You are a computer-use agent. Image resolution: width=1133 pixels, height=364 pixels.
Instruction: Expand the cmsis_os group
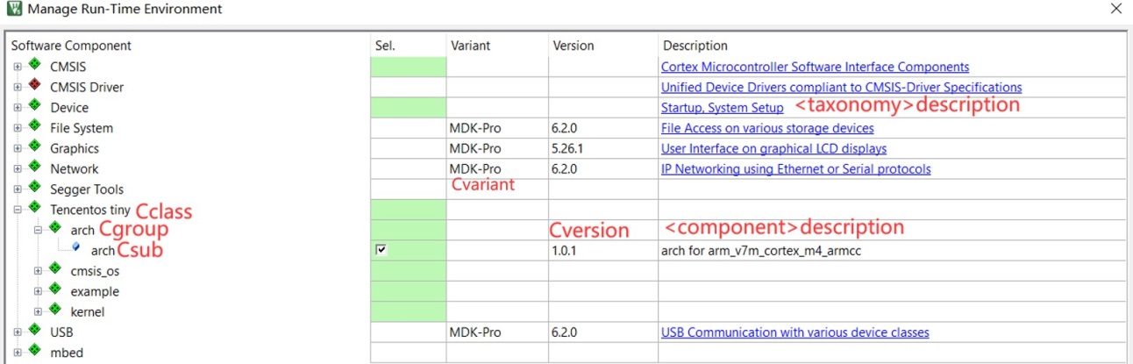coord(38,271)
